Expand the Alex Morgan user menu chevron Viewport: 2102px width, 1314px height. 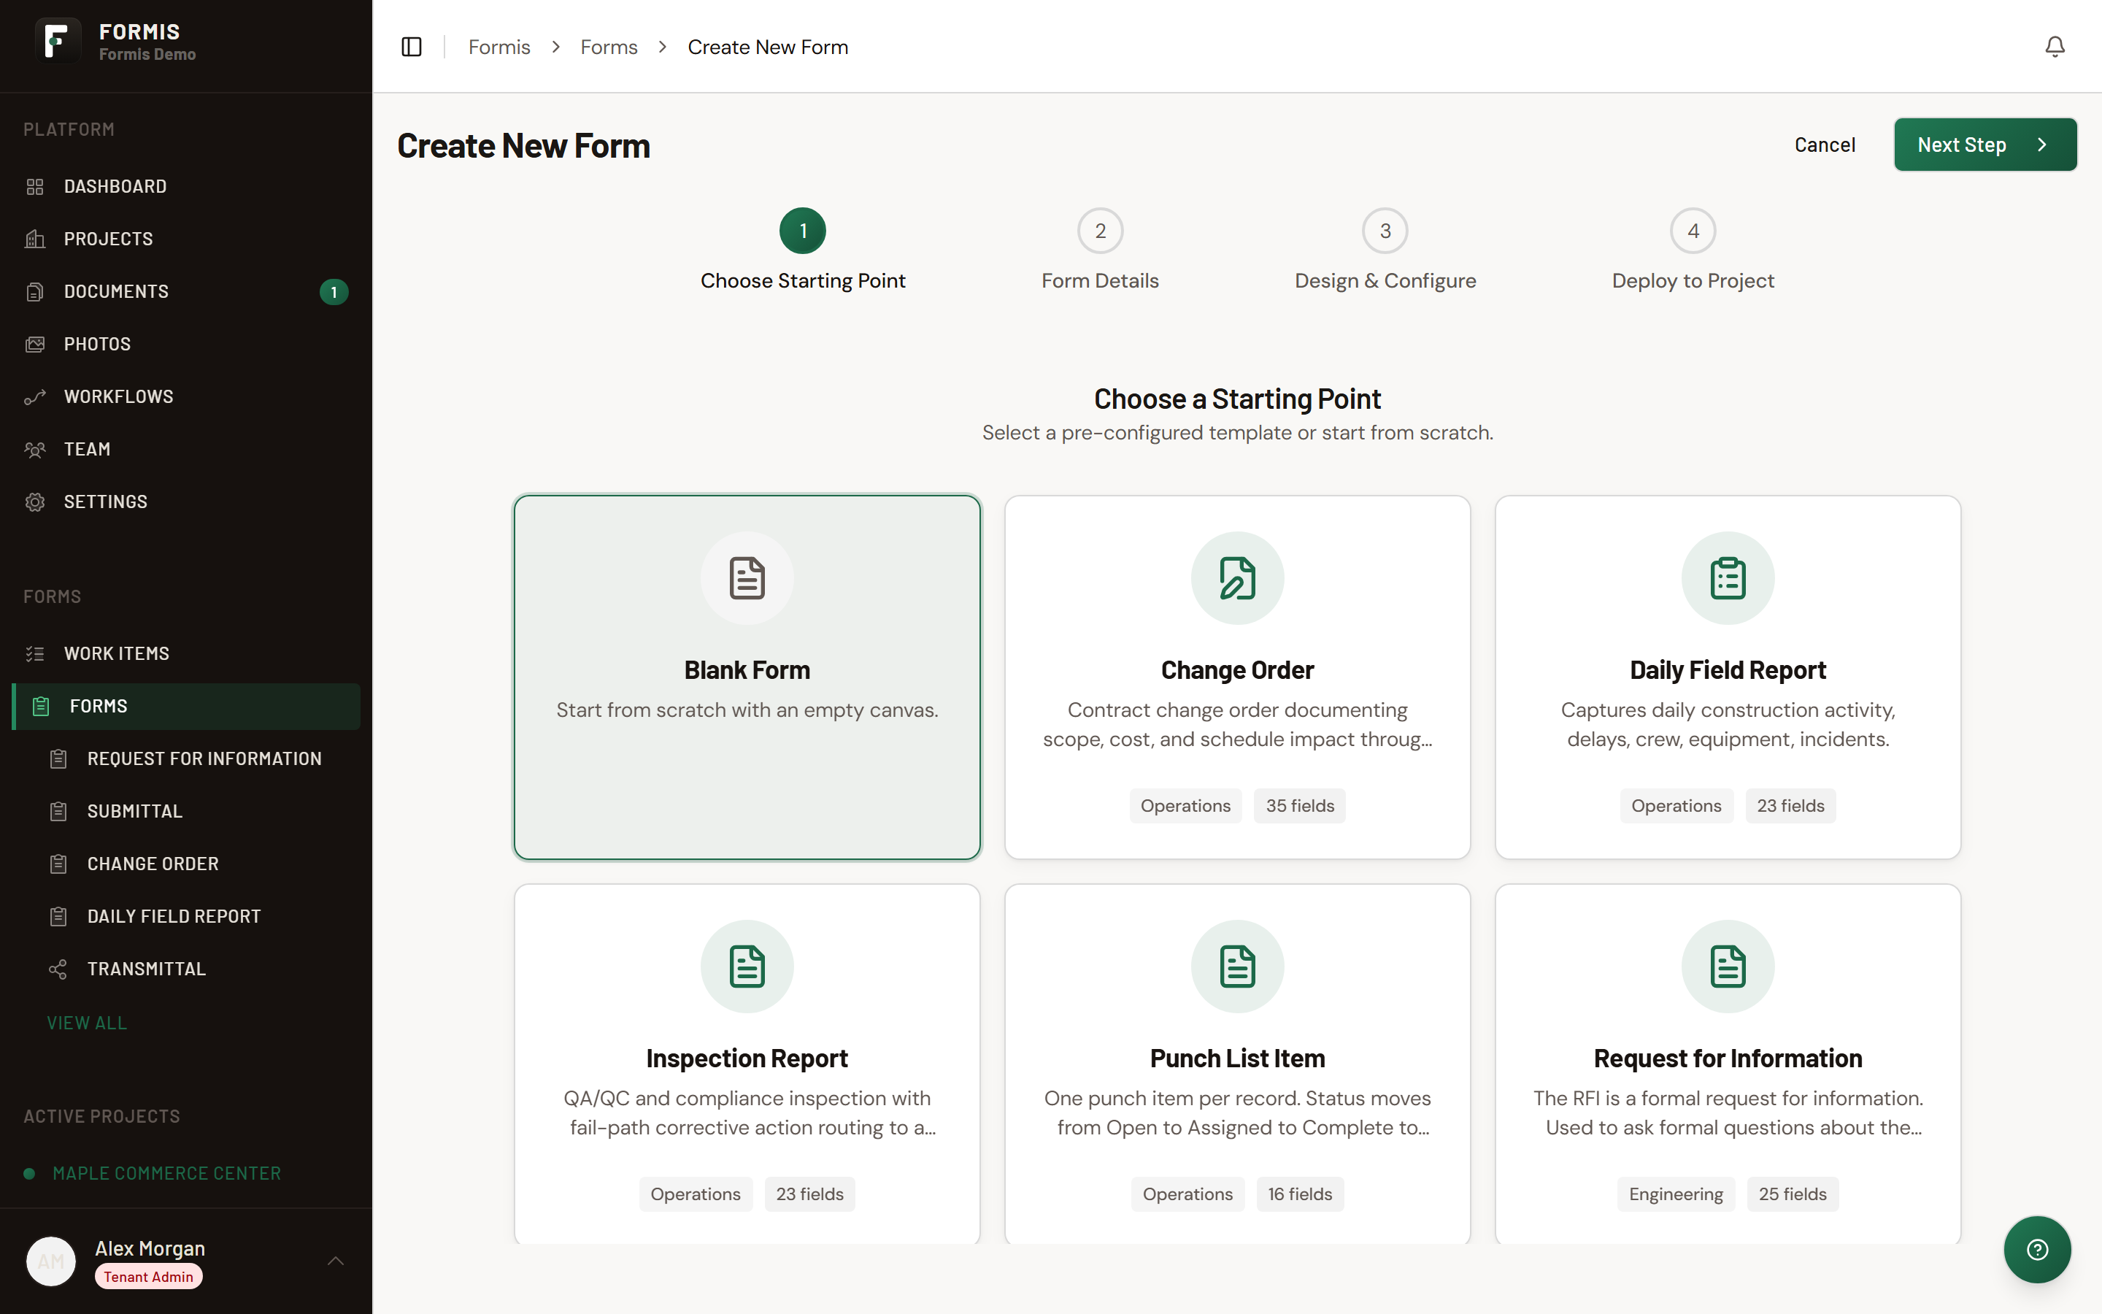(336, 1261)
